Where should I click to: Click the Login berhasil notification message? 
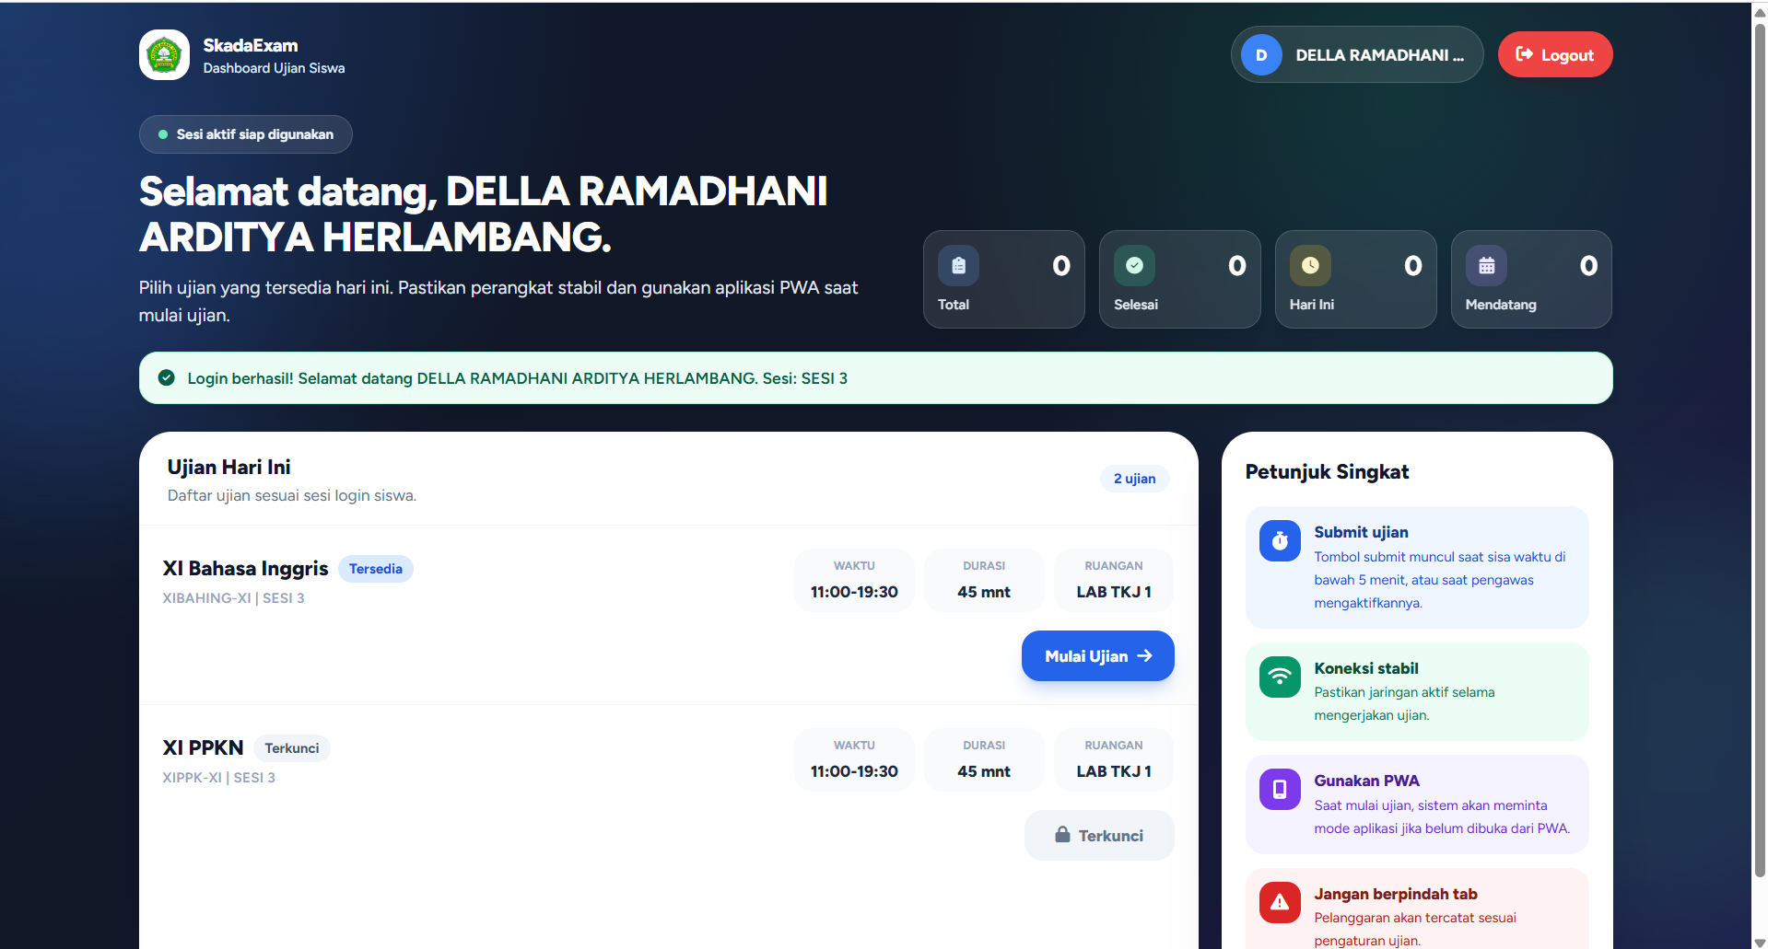[x=518, y=378]
